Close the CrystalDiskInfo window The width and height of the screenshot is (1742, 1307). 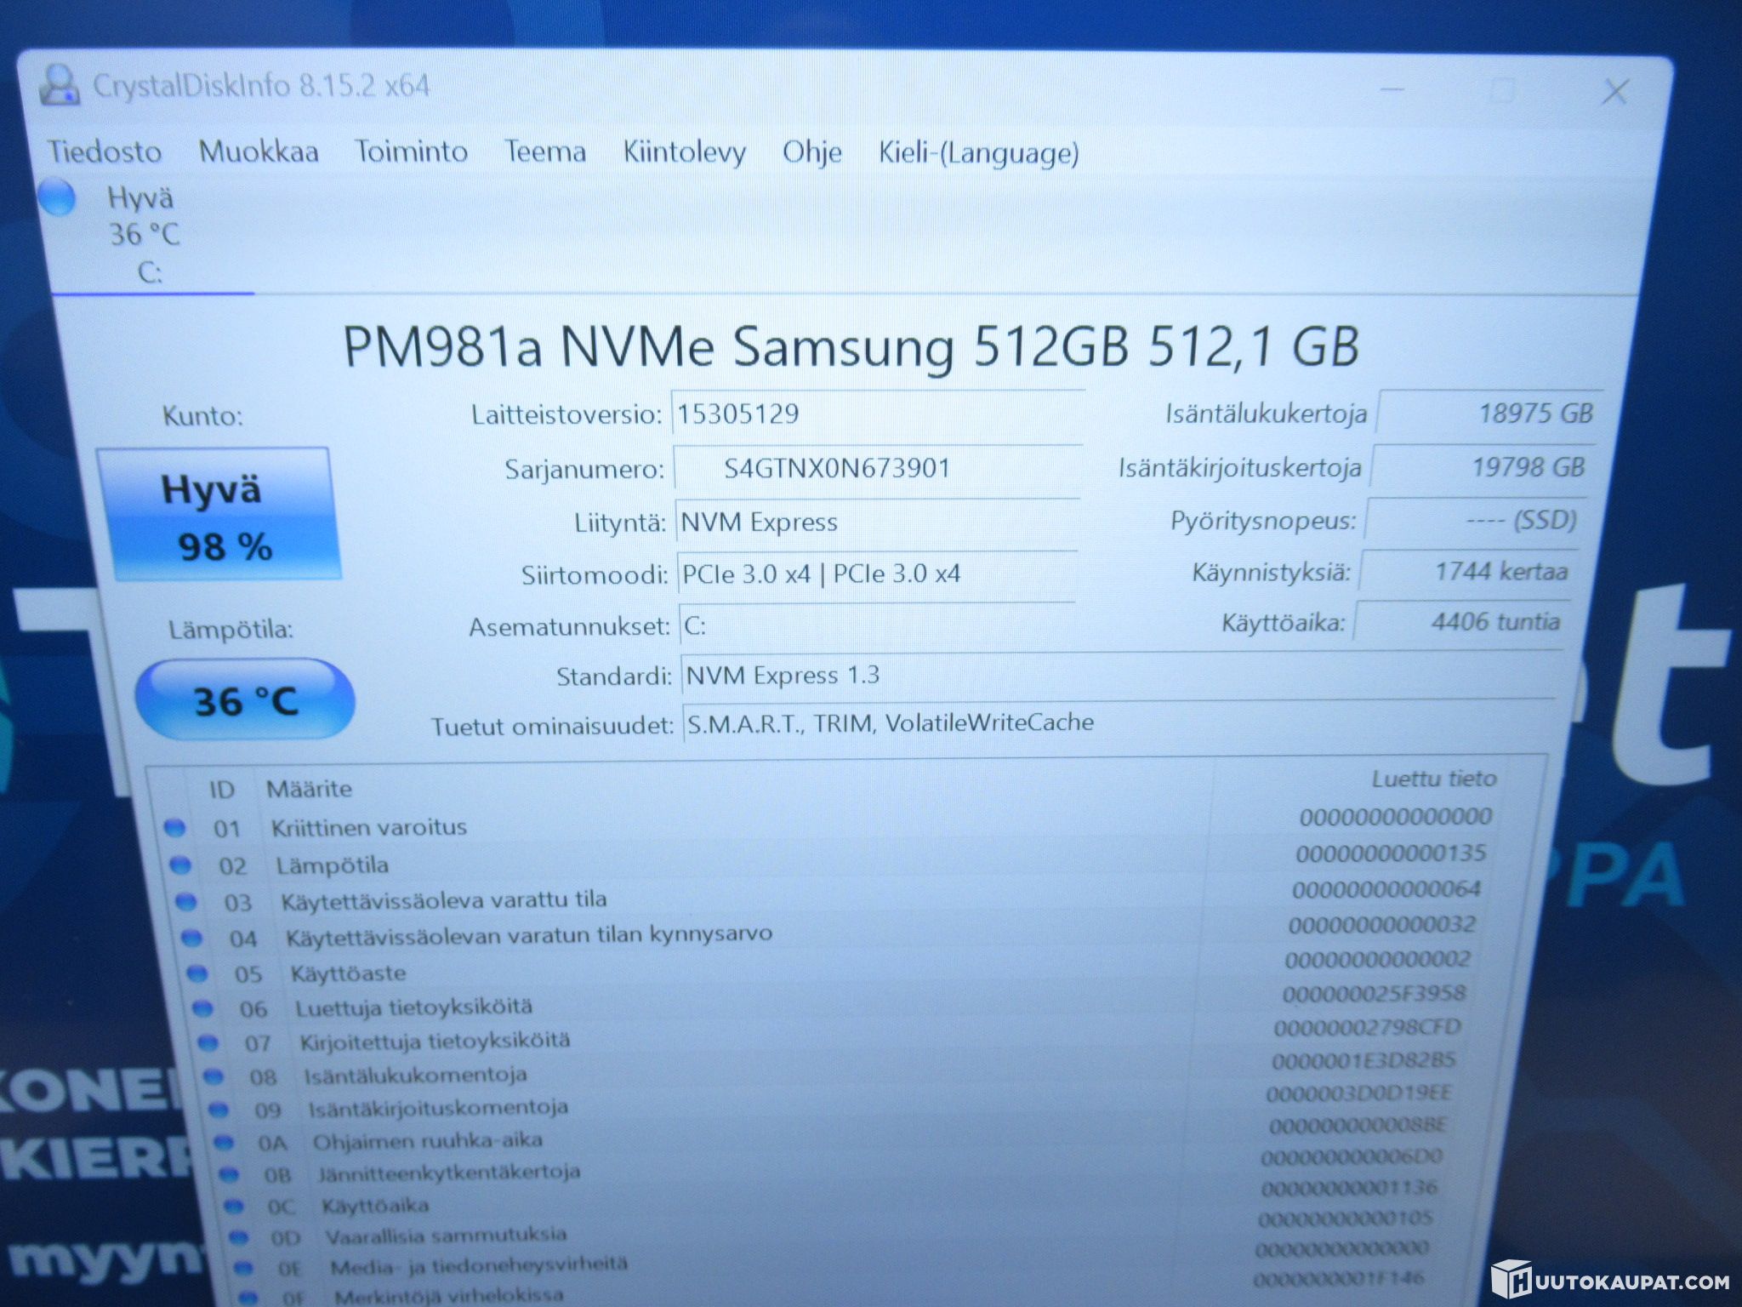click(1614, 91)
